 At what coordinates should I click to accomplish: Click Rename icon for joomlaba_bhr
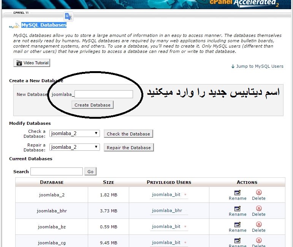(x=237, y=209)
